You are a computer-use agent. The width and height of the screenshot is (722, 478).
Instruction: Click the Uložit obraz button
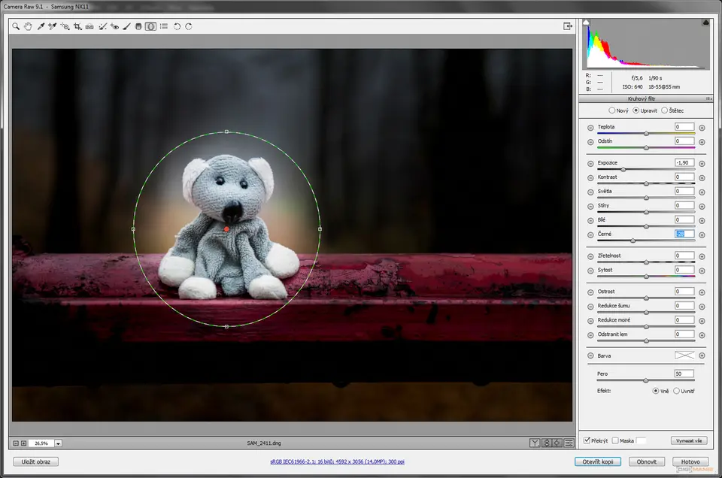[x=35, y=461]
